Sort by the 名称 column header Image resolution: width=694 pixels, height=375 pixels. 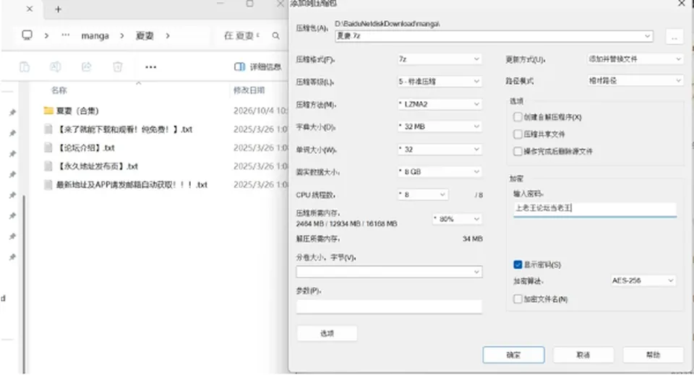tap(59, 90)
